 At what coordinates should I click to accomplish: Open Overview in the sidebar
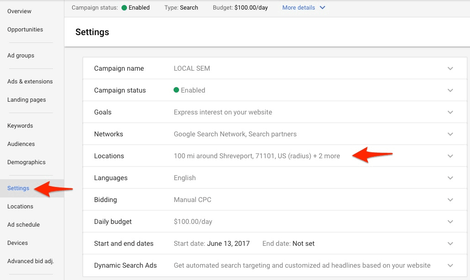(x=19, y=11)
